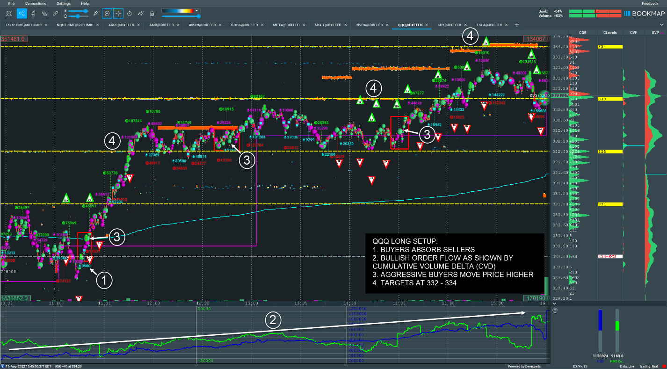Viewport: 667px width, 369px height.
Task: Open the stacked windows layout icon
Action: (44, 13)
